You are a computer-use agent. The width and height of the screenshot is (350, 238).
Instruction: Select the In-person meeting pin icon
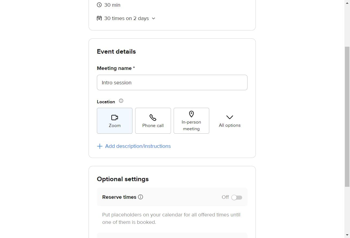pos(191,114)
